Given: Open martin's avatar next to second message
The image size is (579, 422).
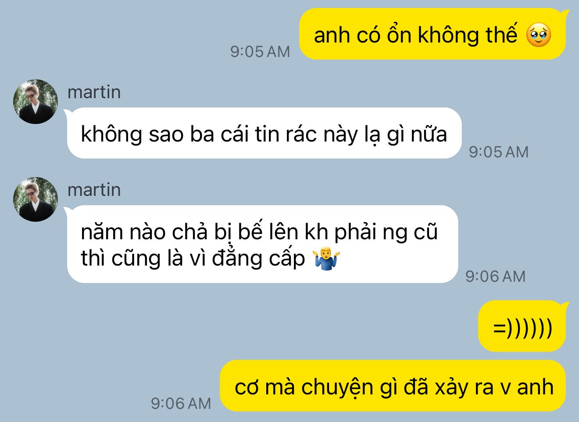Looking at the screenshot, I should pos(36,199).
